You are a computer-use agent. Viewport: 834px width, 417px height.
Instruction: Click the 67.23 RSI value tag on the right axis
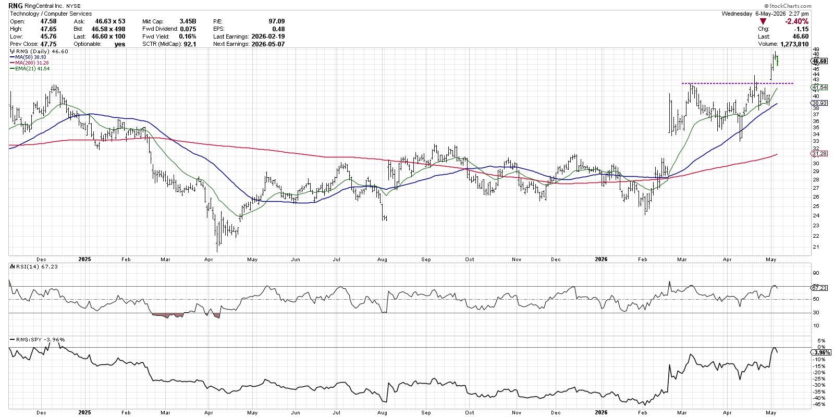pyautogui.click(x=819, y=288)
